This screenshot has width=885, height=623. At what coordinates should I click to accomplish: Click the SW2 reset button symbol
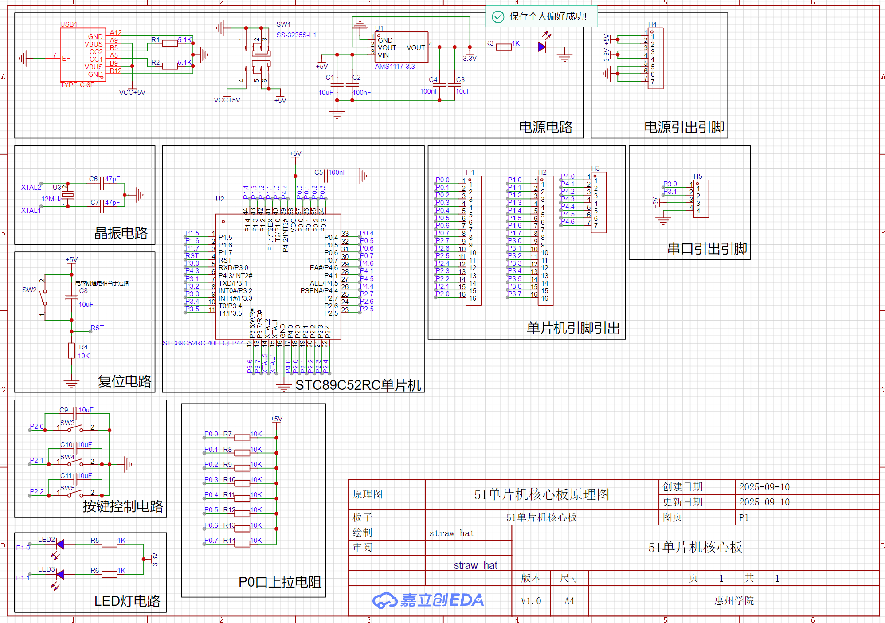[44, 297]
